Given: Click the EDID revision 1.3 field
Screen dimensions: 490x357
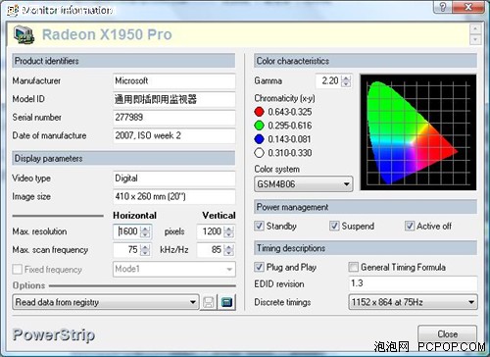Looking at the screenshot, I should point(413,283).
